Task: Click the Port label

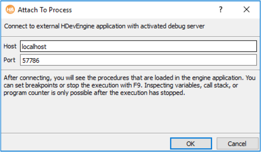Action: 9,60
